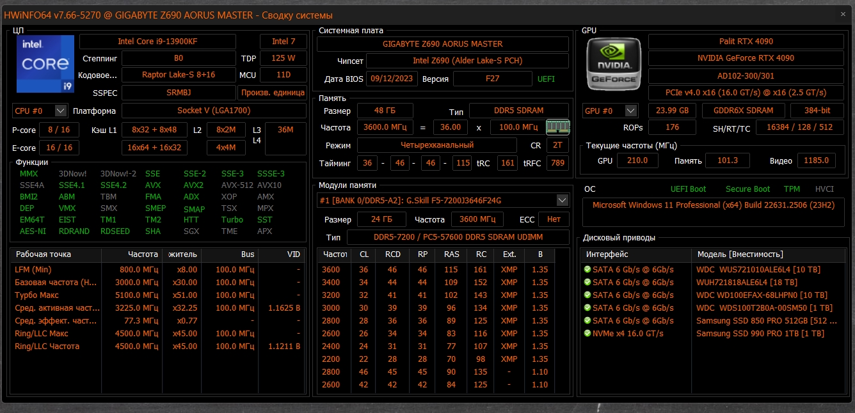Click green status icon for WDC WUS721010ALE6L4 drive
The height and width of the screenshot is (413, 855).
point(587,270)
